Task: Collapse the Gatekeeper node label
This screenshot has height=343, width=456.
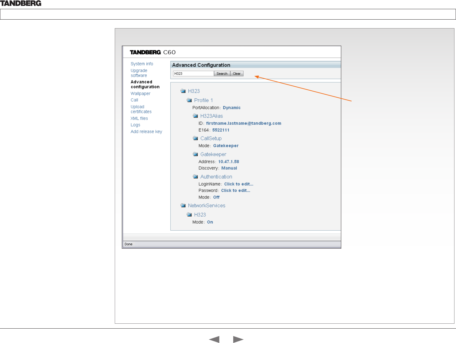Action: pyautogui.click(x=213, y=154)
